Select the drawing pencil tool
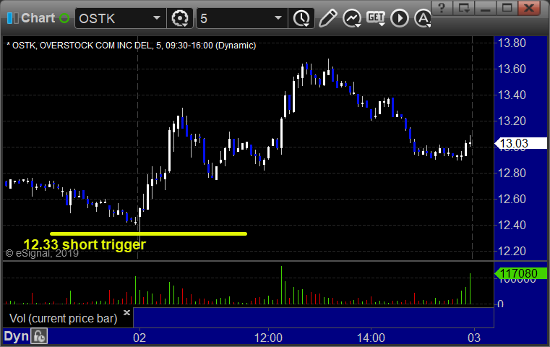Screen dimensions: 550x347 pyautogui.click(x=328, y=18)
